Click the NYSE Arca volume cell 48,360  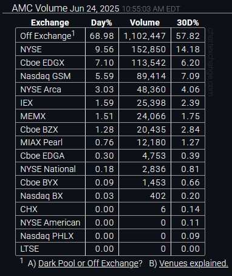pos(151,89)
